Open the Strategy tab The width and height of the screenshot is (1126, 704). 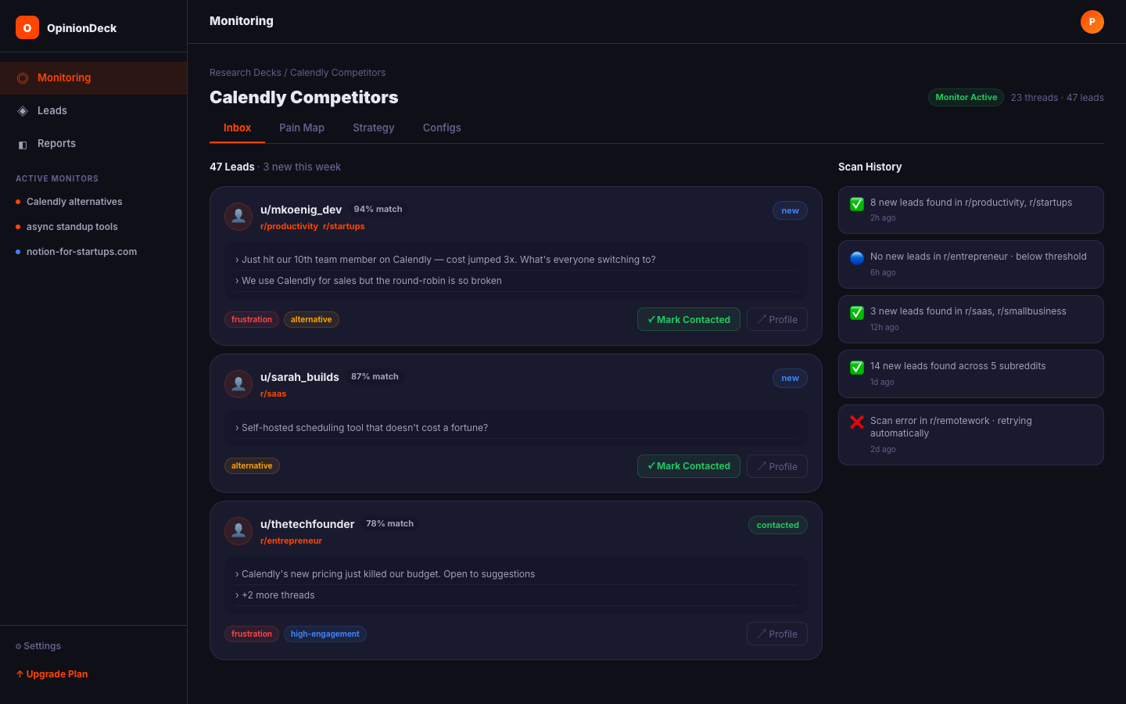point(373,128)
